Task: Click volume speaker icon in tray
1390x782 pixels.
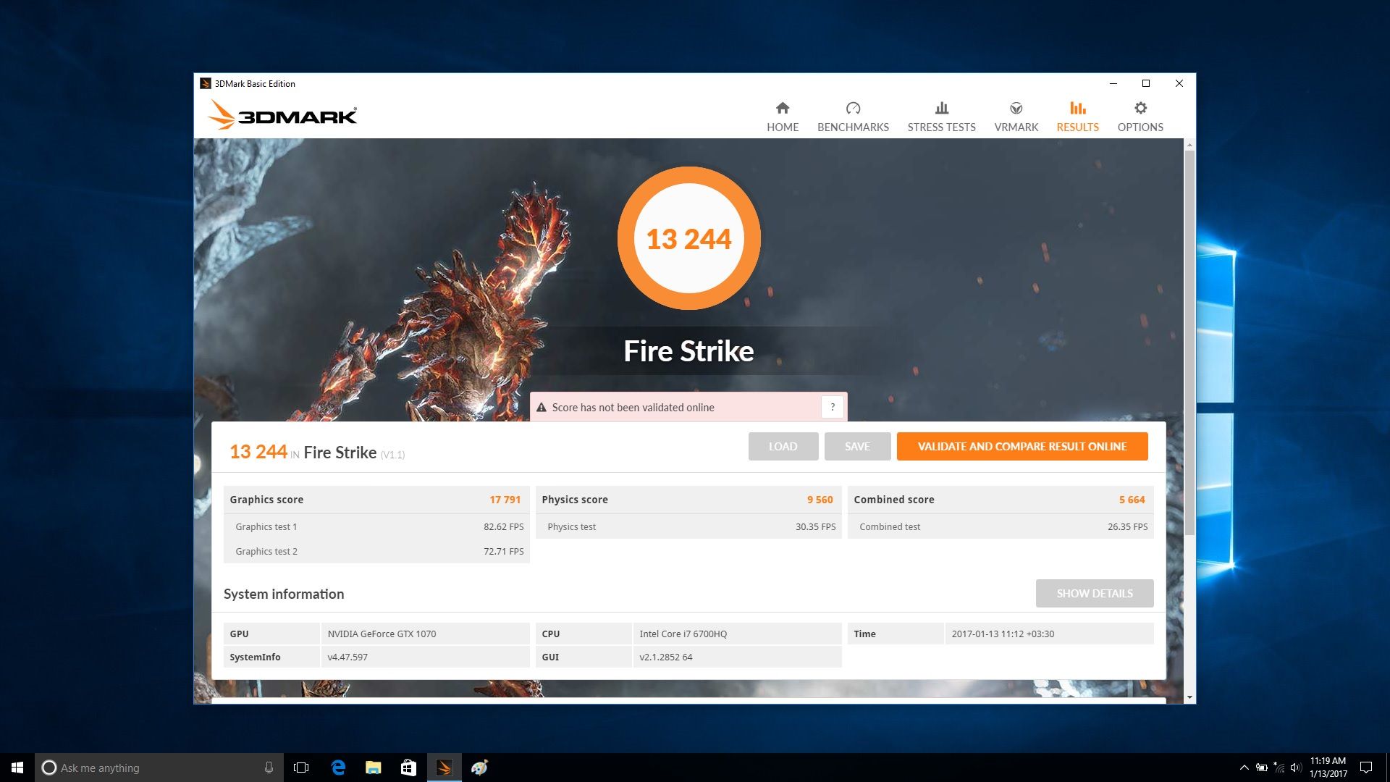Action: click(1295, 768)
